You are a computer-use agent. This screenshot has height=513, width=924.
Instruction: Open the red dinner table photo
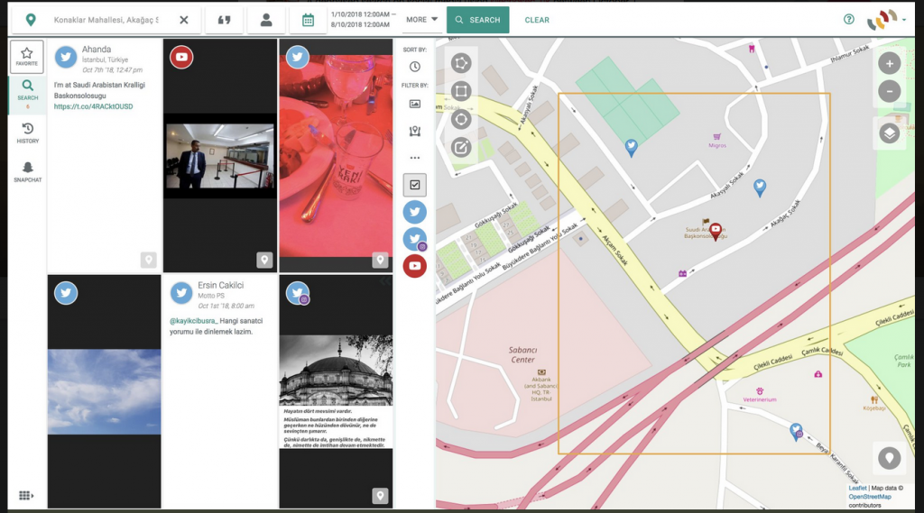point(336,156)
